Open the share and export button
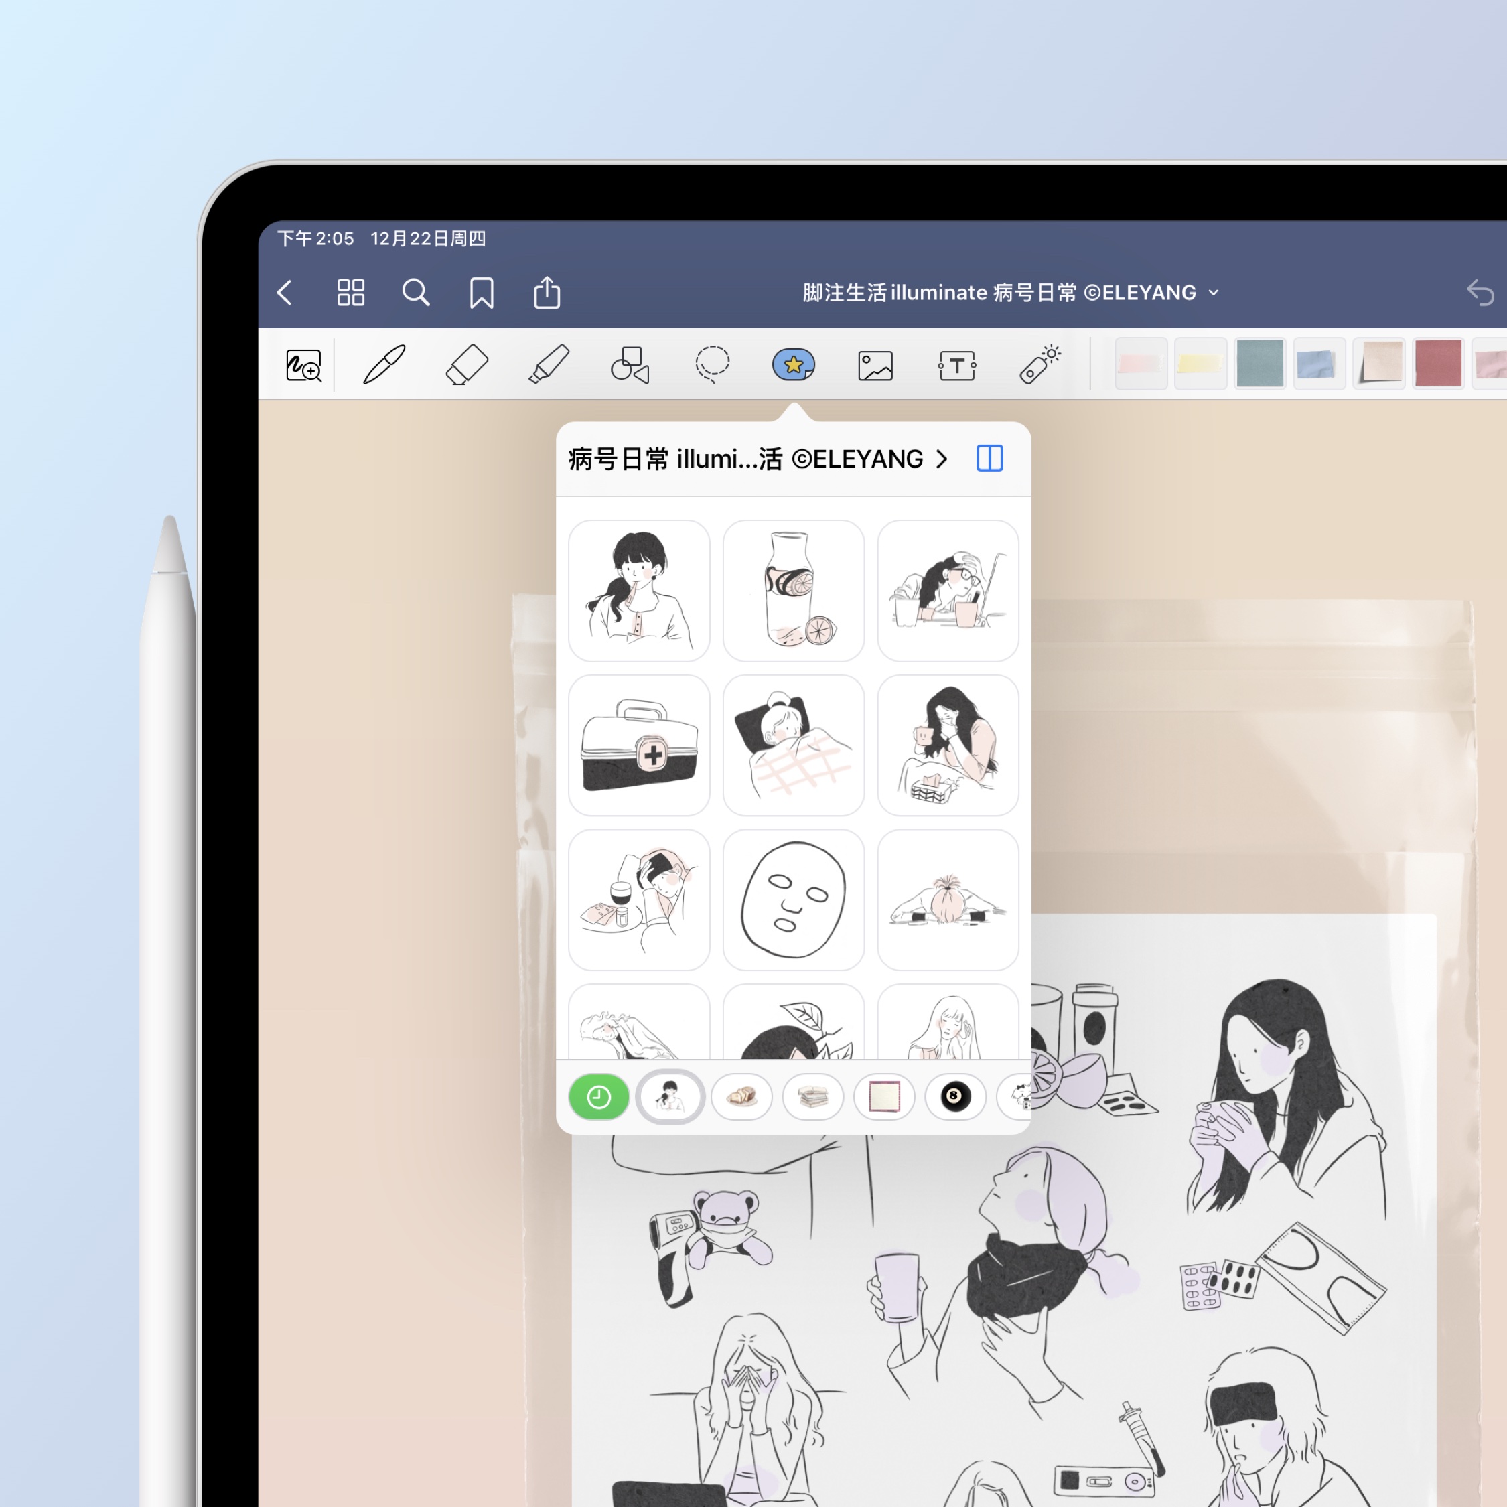Image resolution: width=1507 pixels, height=1507 pixels. click(x=547, y=293)
